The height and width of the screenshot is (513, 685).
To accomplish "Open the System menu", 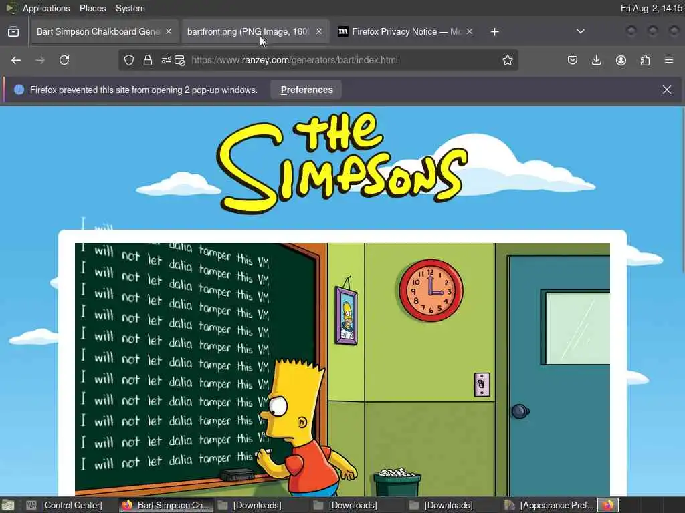I will point(130,8).
